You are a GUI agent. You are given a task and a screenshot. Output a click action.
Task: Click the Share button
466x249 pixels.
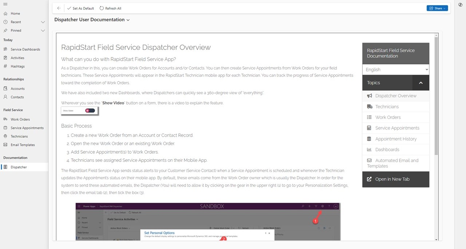click(x=437, y=8)
